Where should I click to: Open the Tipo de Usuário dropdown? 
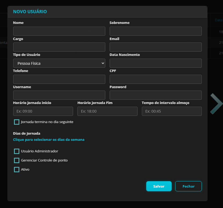tap(59, 63)
